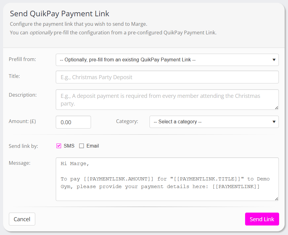Image resolution: width=288 pixels, height=235 pixels.
Task: Focus the Description text area
Action: (x=167, y=99)
